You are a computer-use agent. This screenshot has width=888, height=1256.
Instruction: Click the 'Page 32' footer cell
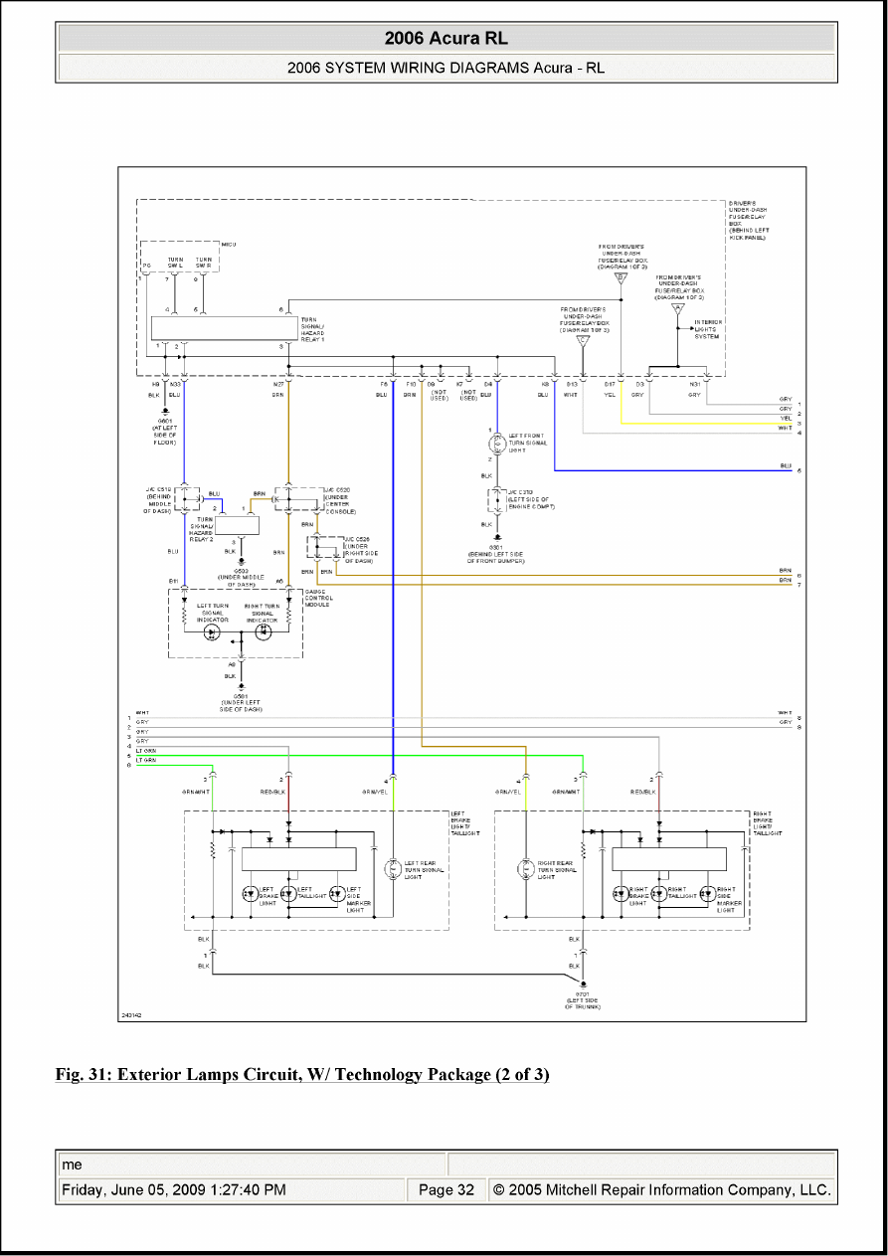(446, 1189)
